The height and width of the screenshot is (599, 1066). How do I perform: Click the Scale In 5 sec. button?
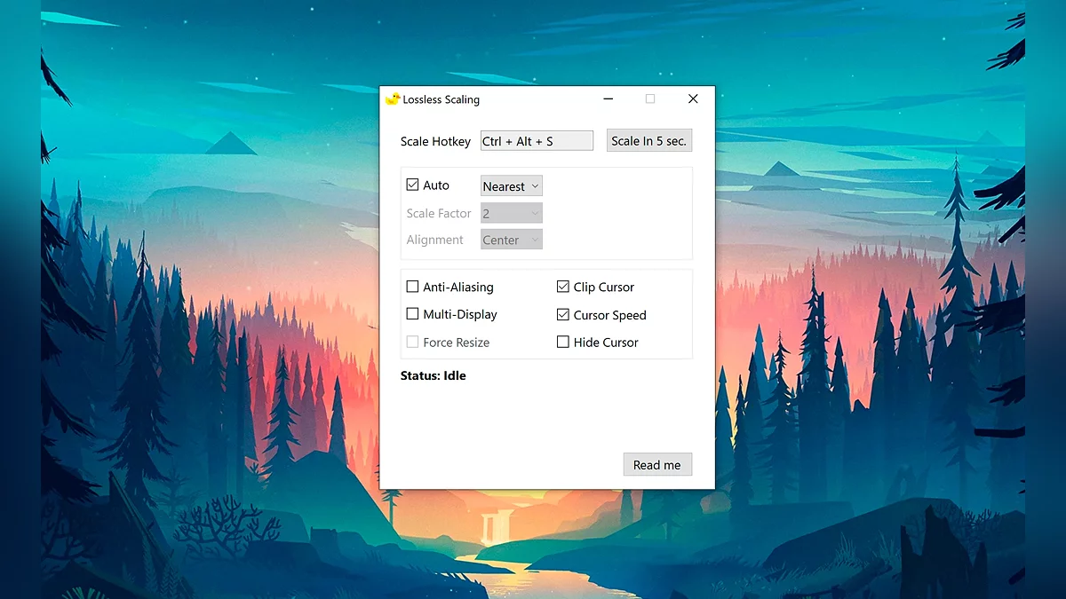[x=649, y=140]
